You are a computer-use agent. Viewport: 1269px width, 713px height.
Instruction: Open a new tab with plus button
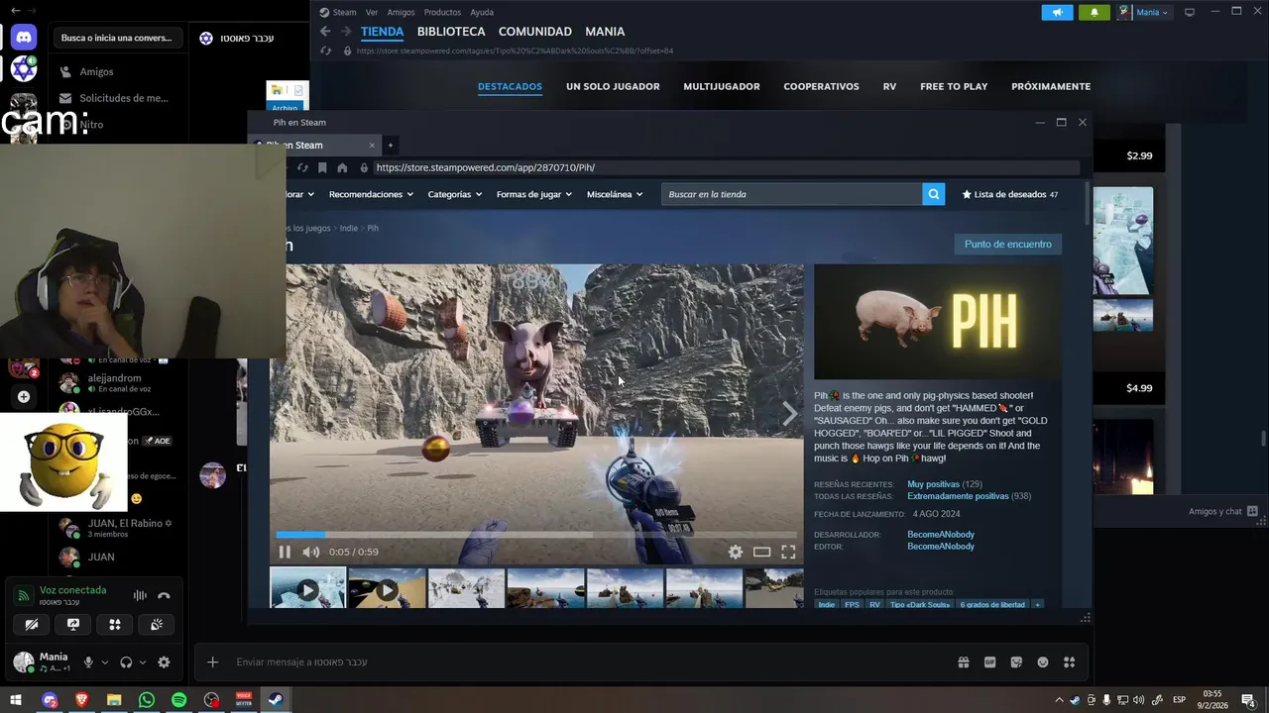coord(390,145)
